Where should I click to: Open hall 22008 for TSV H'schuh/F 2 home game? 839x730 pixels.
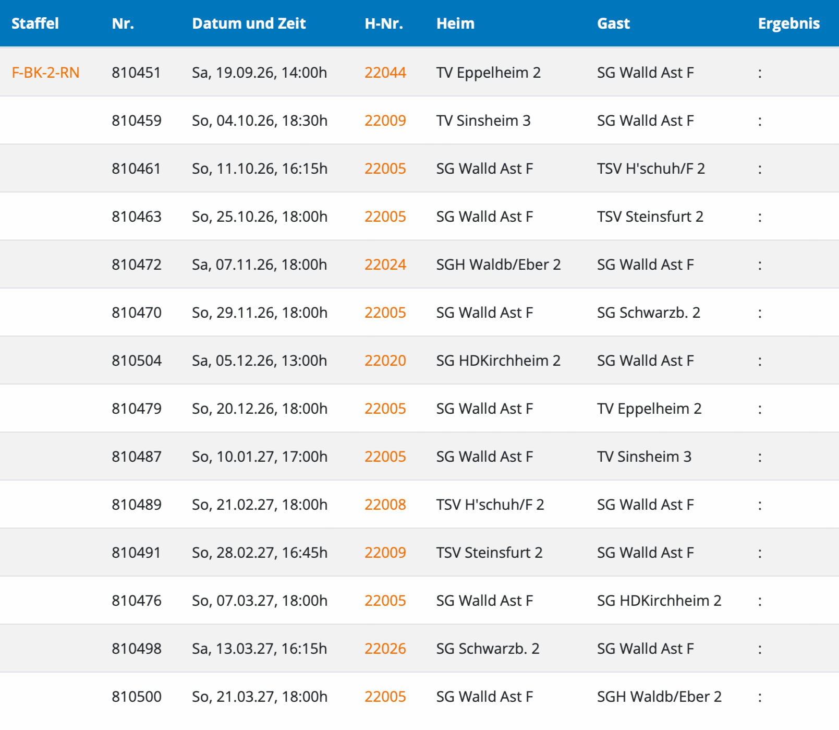click(x=385, y=505)
